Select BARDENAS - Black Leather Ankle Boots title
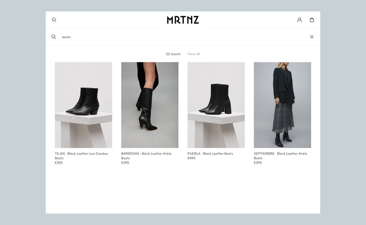The image size is (366, 225). (146, 156)
